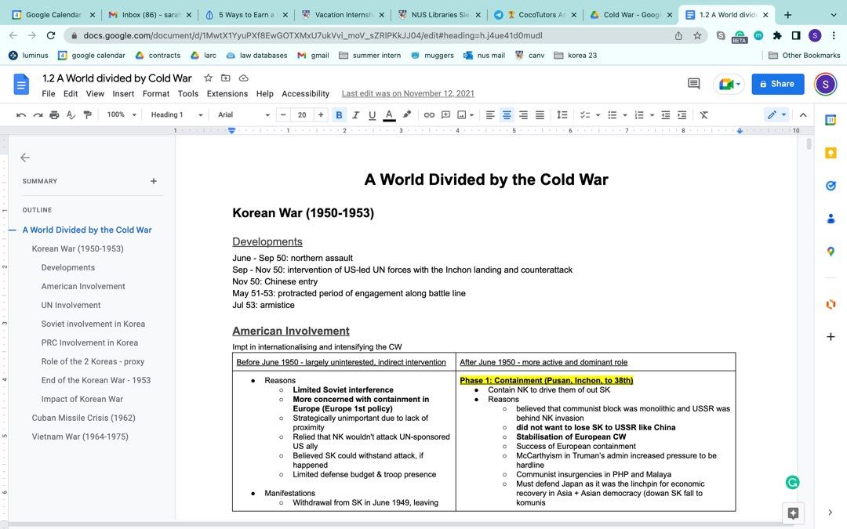The width and height of the screenshot is (847, 529).
Task: Select the Paint format tool
Action: coord(87,114)
